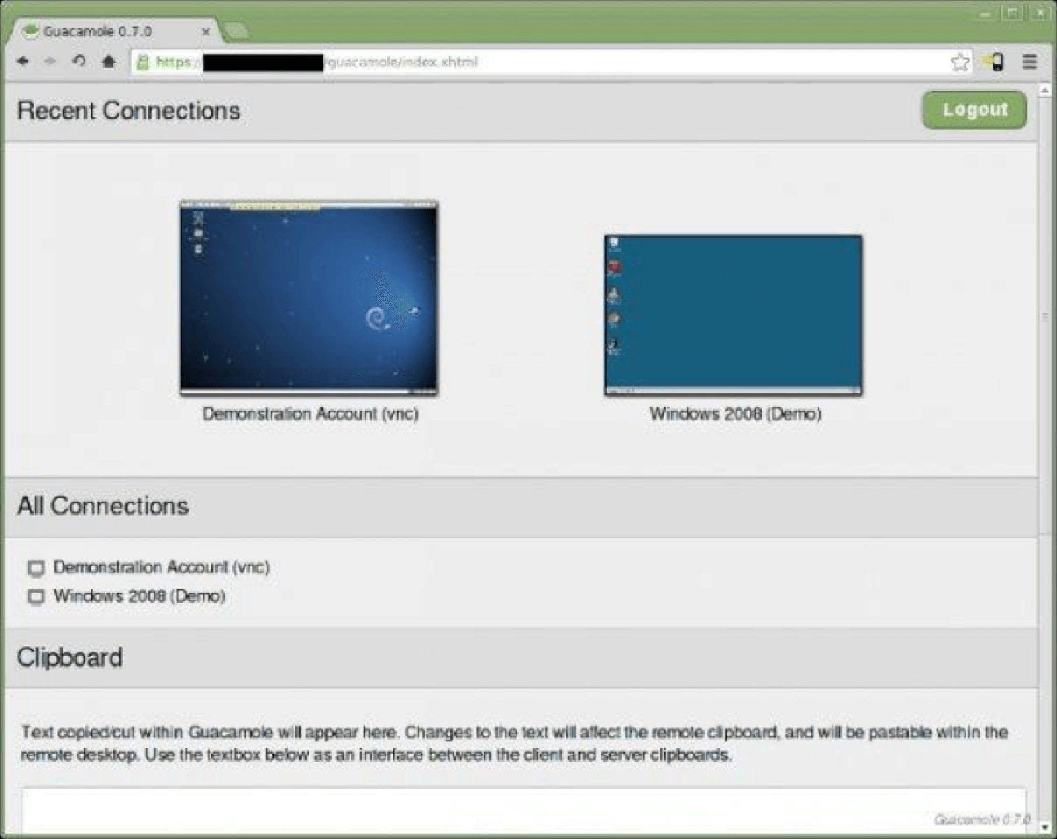The image size is (1057, 839).
Task: Open Demonstration Account (vnc) in All Connections
Action: 161,567
